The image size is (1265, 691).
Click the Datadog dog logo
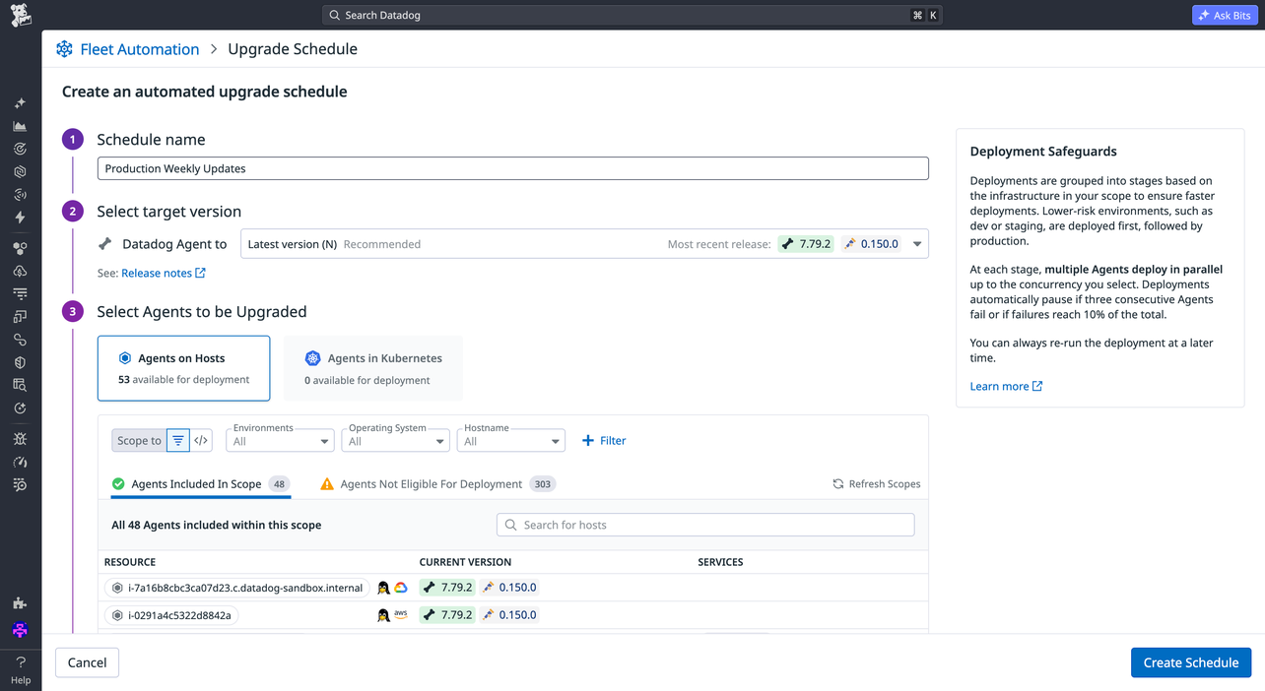pos(21,15)
